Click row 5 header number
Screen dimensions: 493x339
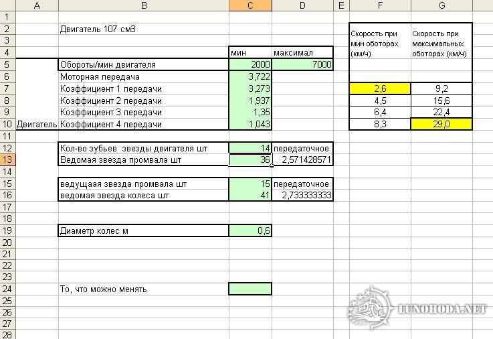tap(7, 65)
